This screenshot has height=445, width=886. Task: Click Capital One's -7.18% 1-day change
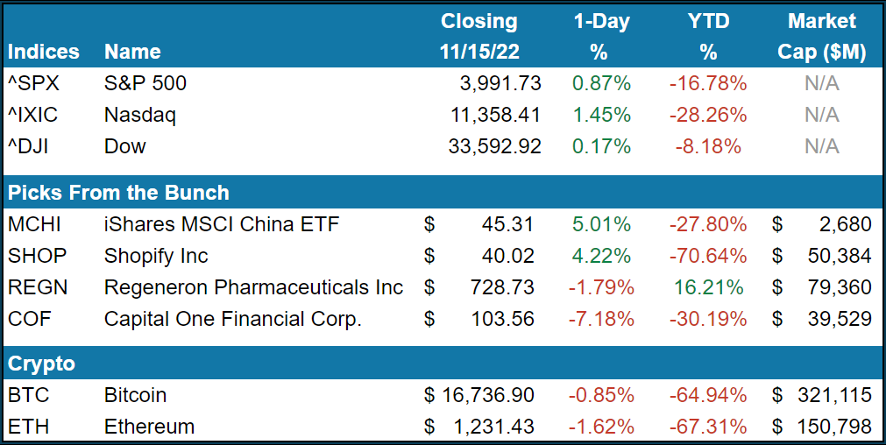pos(600,319)
